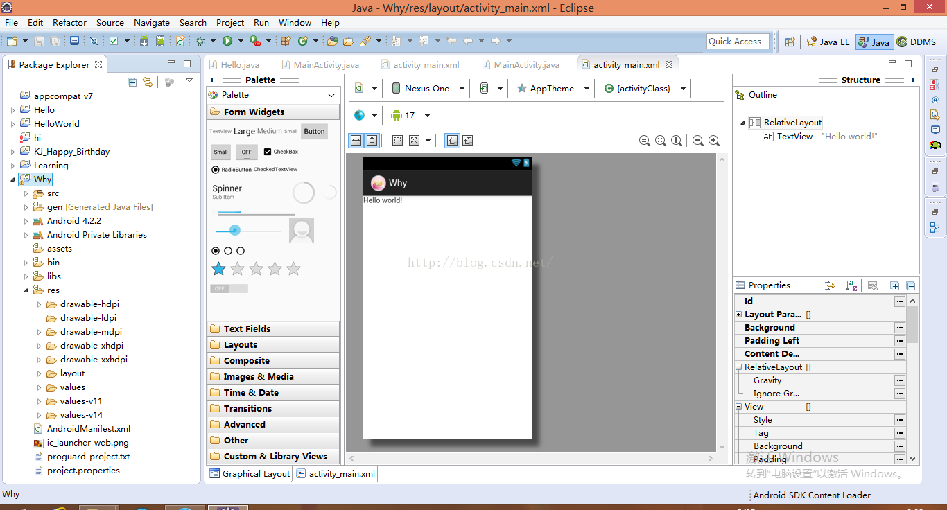947x510 pixels.
Task: Toggle the fill height layout button
Action: click(x=372, y=140)
